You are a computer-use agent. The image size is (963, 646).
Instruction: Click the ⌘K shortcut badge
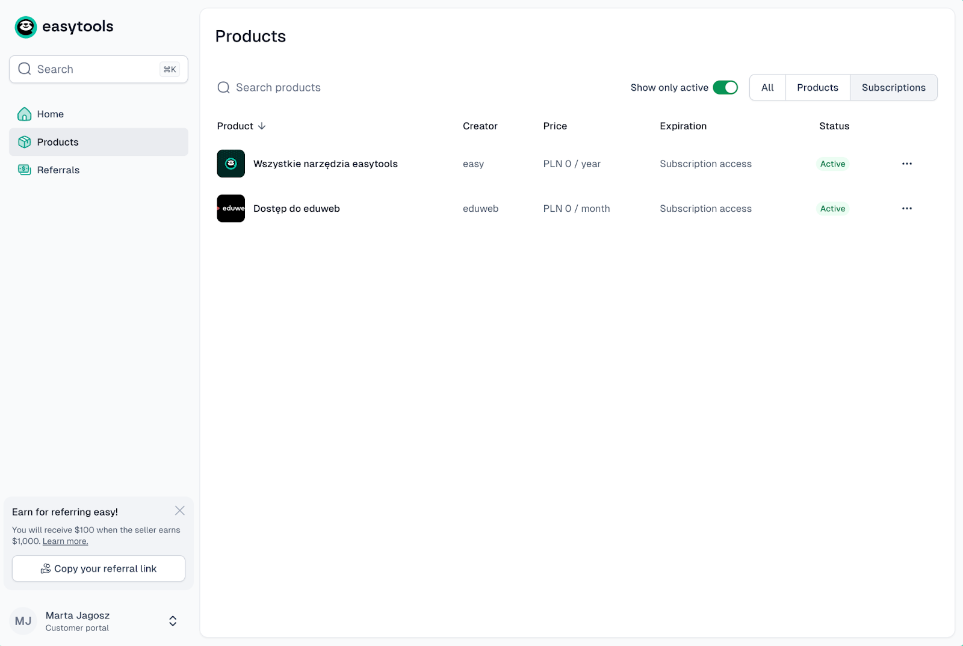coord(170,69)
